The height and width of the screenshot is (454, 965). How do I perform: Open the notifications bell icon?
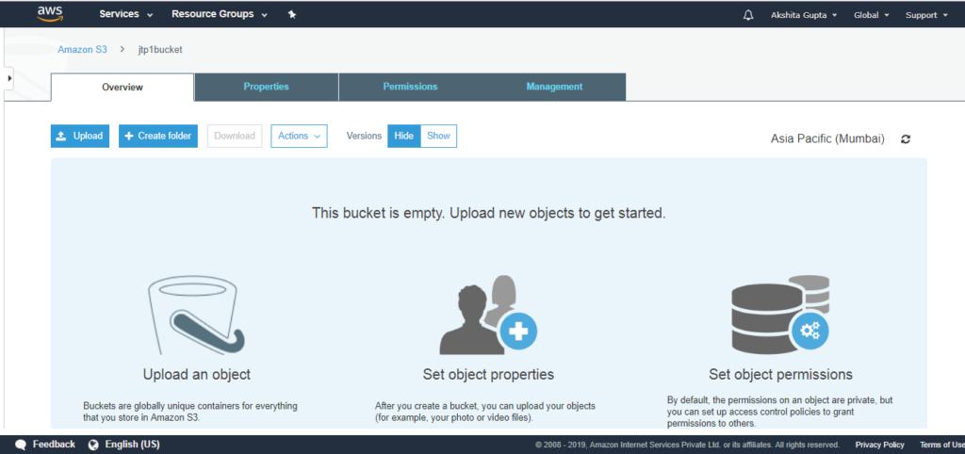point(748,15)
